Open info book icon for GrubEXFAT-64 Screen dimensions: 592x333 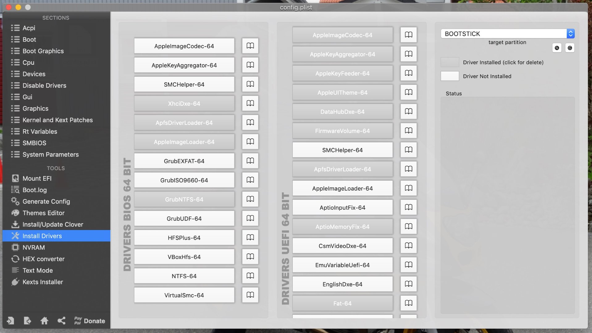(x=250, y=161)
